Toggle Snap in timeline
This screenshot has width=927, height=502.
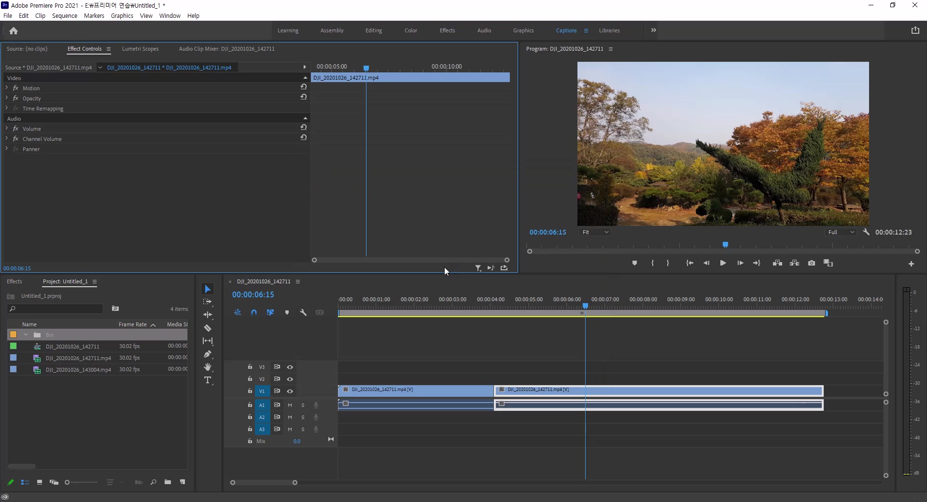coord(254,312)
